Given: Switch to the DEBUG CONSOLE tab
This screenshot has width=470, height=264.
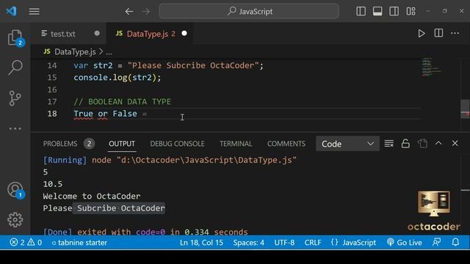Looking at the screenshot, I should point(178,144).
